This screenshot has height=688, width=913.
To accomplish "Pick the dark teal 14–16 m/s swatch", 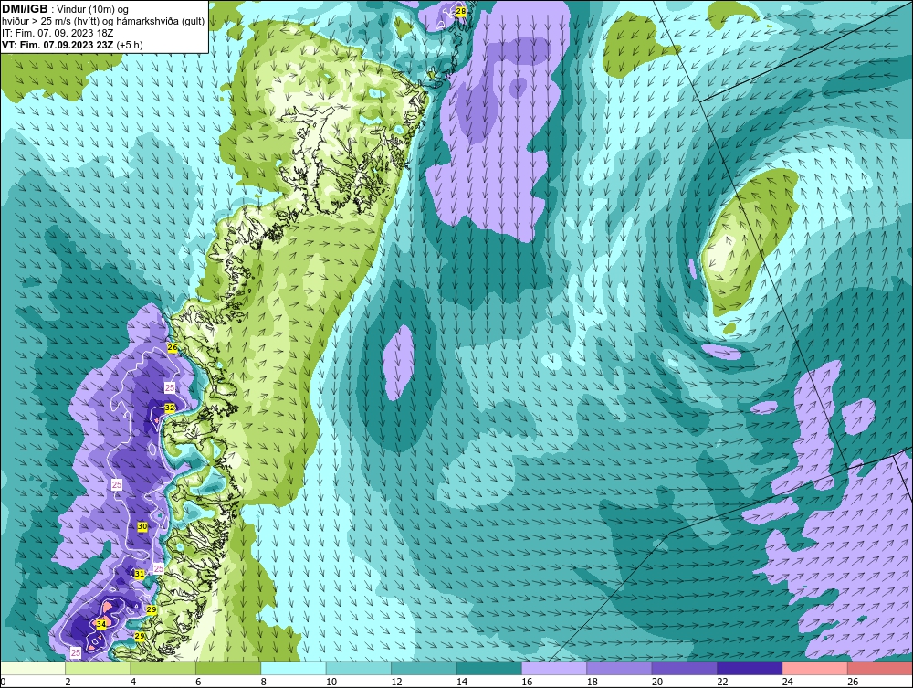I will pyautogui.click(x=489, y=668).
